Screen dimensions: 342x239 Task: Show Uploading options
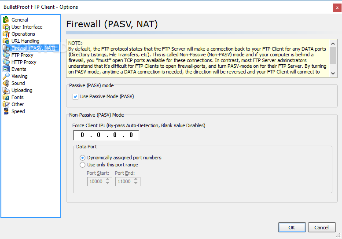22,90
